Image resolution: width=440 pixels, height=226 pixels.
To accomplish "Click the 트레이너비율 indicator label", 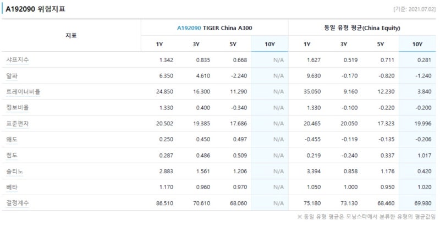I will [23, 91].
